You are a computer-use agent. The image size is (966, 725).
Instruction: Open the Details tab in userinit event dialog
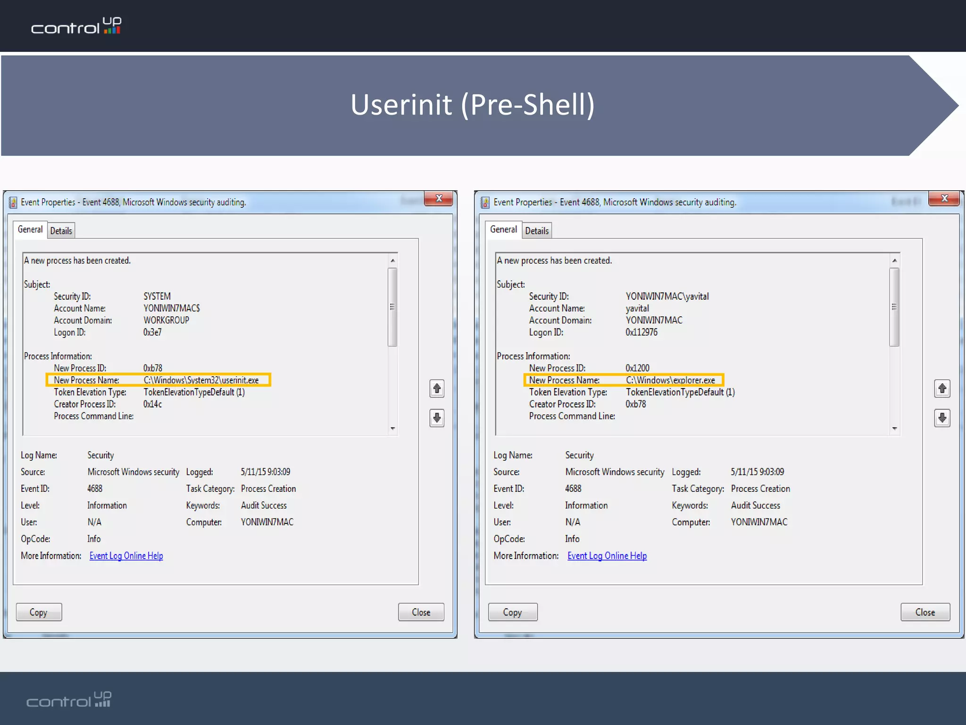[x=61, y=231]
